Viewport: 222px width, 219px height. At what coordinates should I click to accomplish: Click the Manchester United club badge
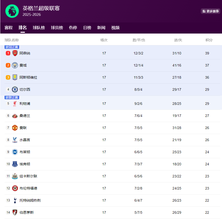point(15,128)
